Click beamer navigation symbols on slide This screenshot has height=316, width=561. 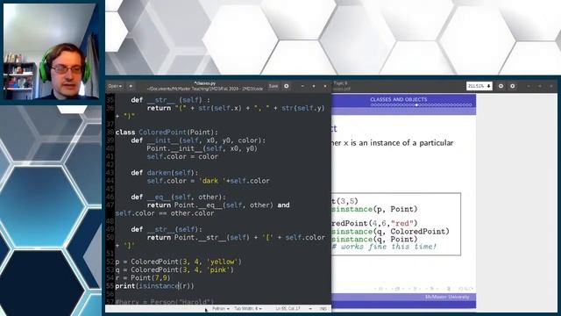tap(424, 289)
